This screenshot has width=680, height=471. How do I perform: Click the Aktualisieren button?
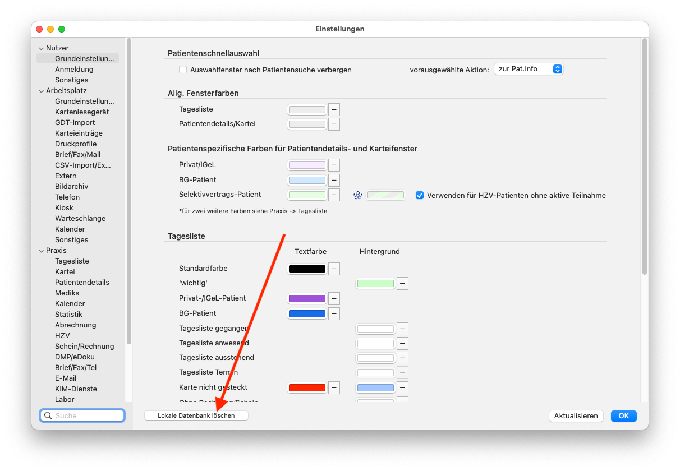tap(576, 415)
